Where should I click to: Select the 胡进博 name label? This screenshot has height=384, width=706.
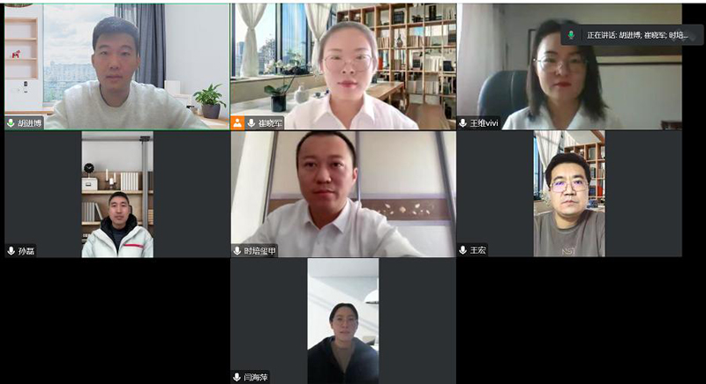(30, 123)
